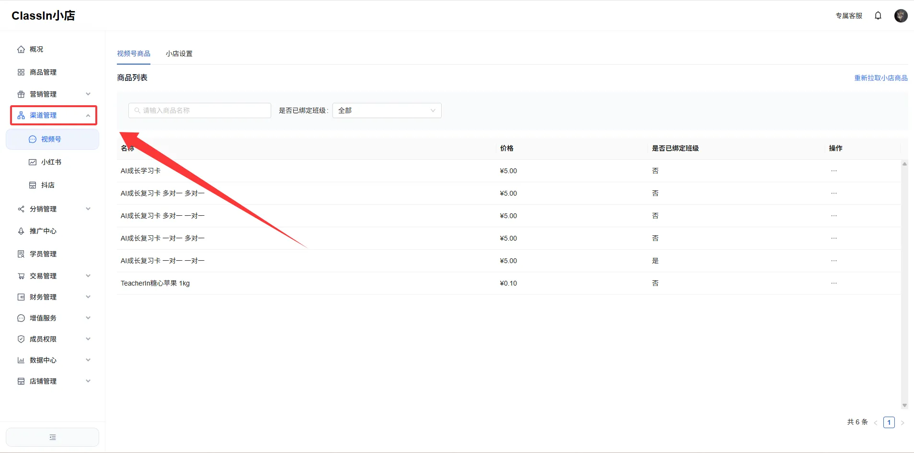This screenshot has height=453, width=914.
Task: Click the AI成长学习卡 product name
Action: coord(140,171)
